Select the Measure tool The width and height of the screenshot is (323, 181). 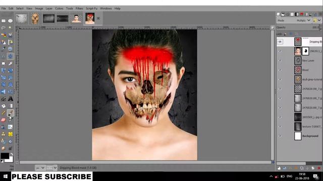coord(4,56)
